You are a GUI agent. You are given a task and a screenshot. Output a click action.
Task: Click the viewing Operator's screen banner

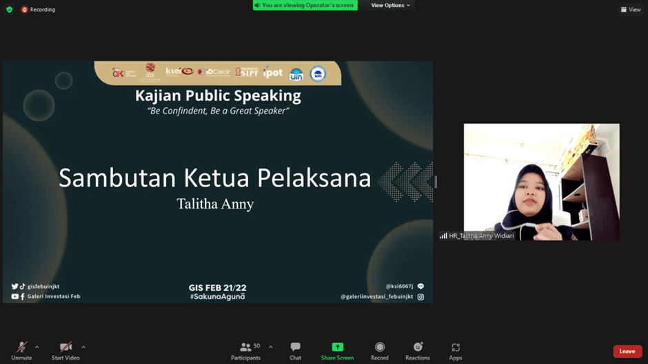pos(305,6)
